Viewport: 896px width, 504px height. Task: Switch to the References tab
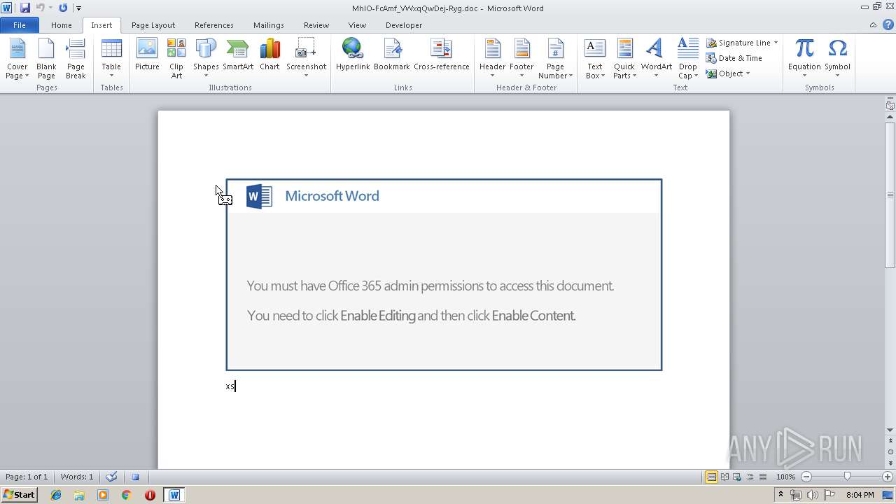(214, 24)
